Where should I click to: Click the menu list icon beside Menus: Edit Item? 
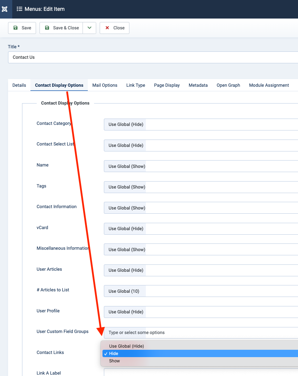20,9
